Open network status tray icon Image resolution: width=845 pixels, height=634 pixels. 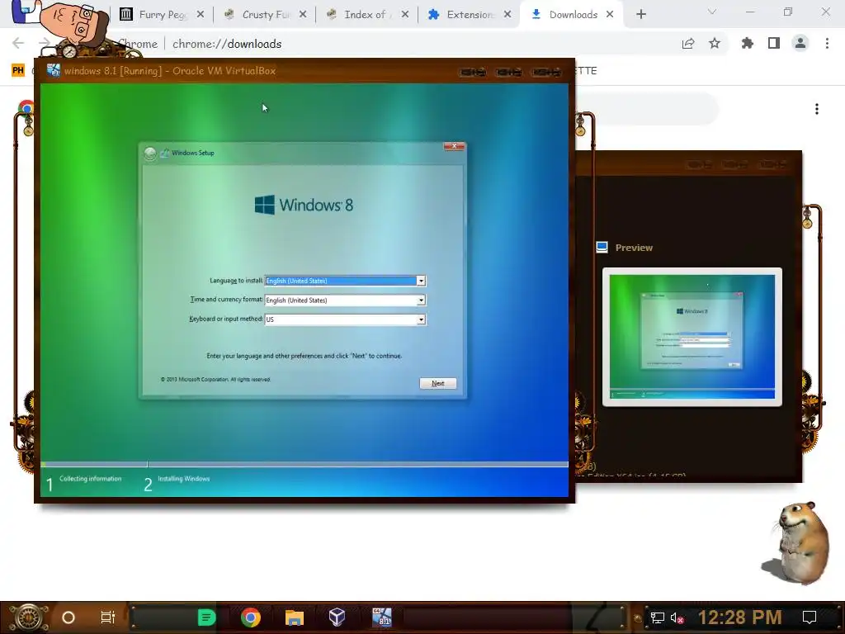pos(658,617)
